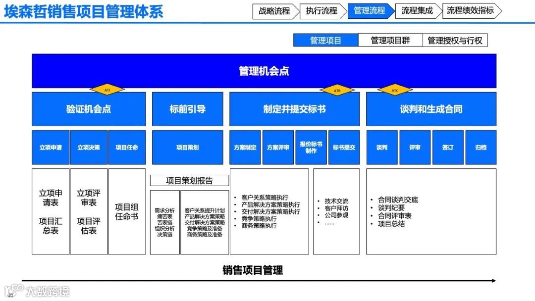Click the 方案评审 step box
Viewport: 535px width, 301px height.
point(278,147)
